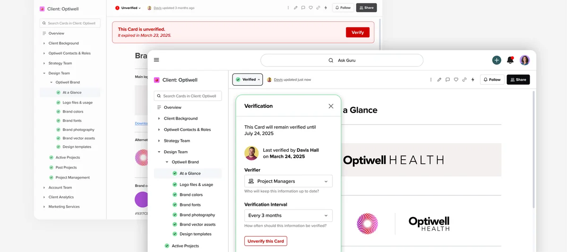Click the Share button in back window

[366, 8]
